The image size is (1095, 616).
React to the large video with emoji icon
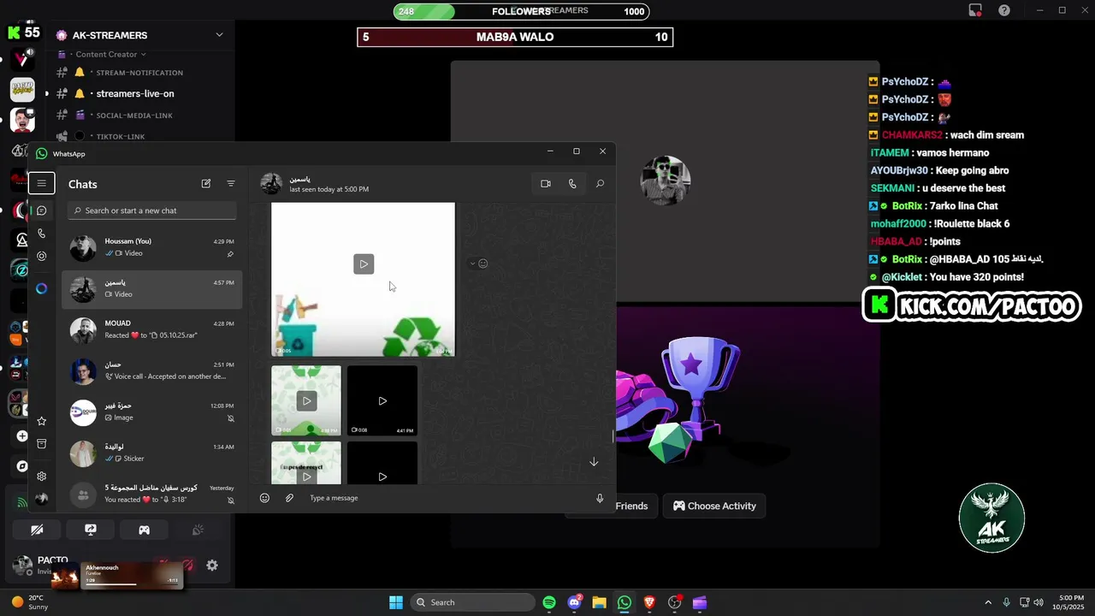(x=483, y=264)
